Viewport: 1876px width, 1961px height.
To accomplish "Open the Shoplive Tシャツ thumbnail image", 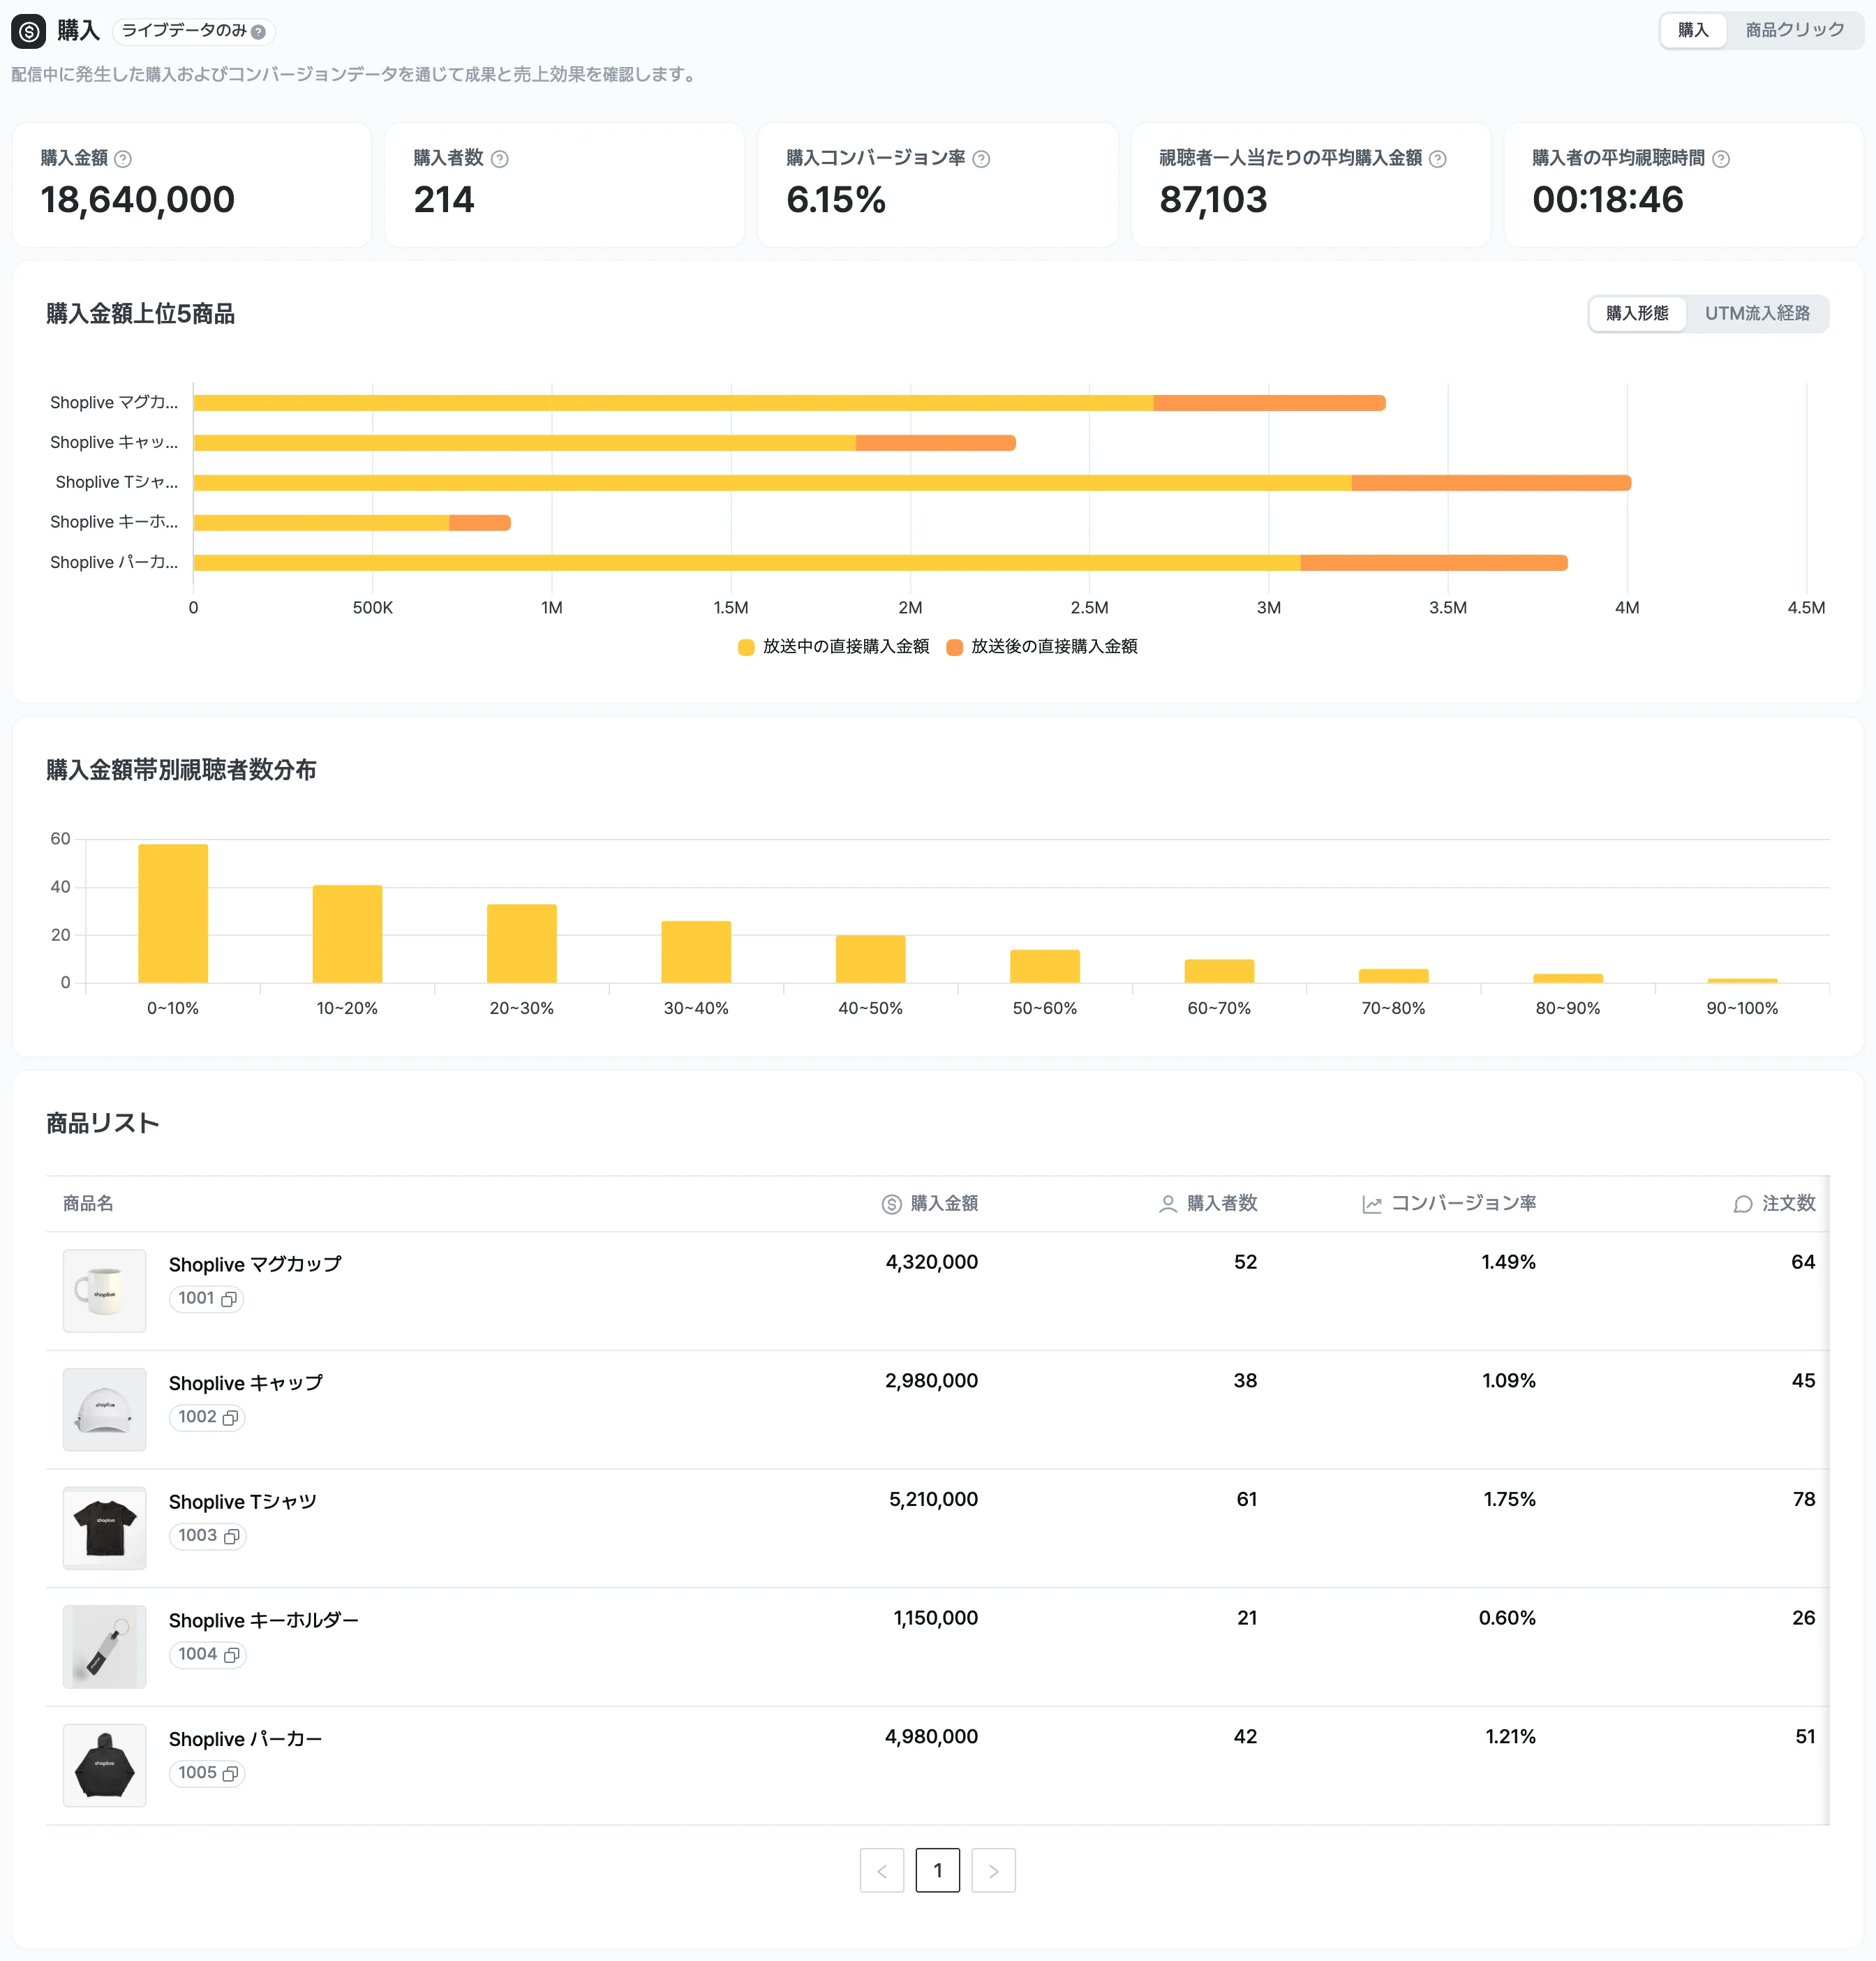I will [104, 1528].
